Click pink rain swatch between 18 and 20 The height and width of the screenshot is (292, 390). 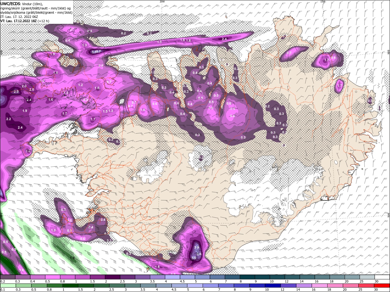(335, 285)
